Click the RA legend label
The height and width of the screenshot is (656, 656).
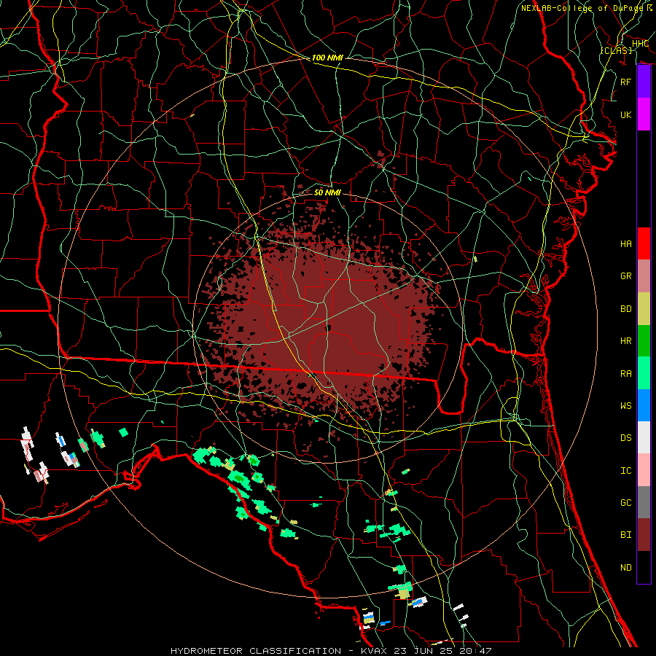tap(625, 374)
